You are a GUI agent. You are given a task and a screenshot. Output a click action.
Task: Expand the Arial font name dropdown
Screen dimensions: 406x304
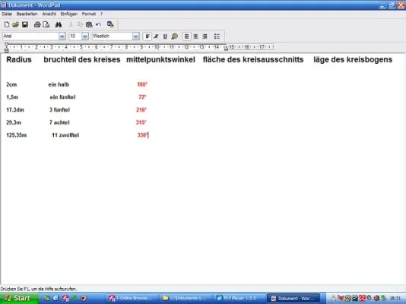pyautogui.click(x=62, y=36)
